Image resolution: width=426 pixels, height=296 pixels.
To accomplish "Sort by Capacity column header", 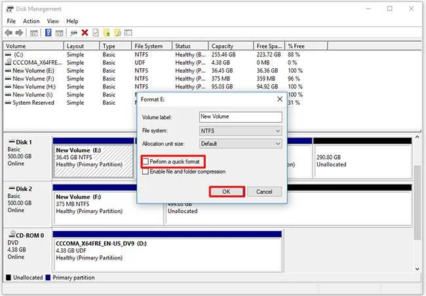I will (x=231, y=46).
